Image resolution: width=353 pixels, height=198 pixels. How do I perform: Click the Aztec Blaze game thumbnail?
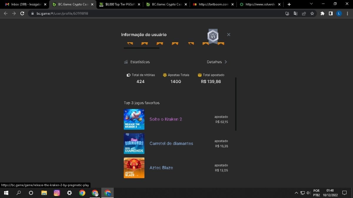pos(134,168)
